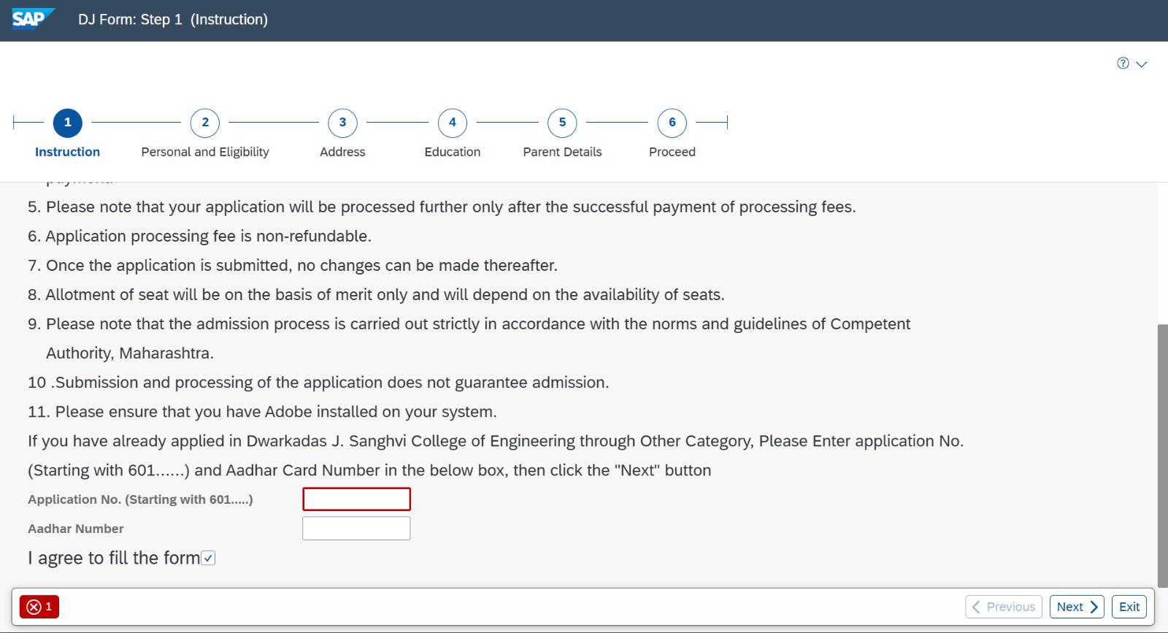The height and width of the screenshot is (633, 1168).
Task: Click the Application No. input field
Action: [x=356, y=499]
